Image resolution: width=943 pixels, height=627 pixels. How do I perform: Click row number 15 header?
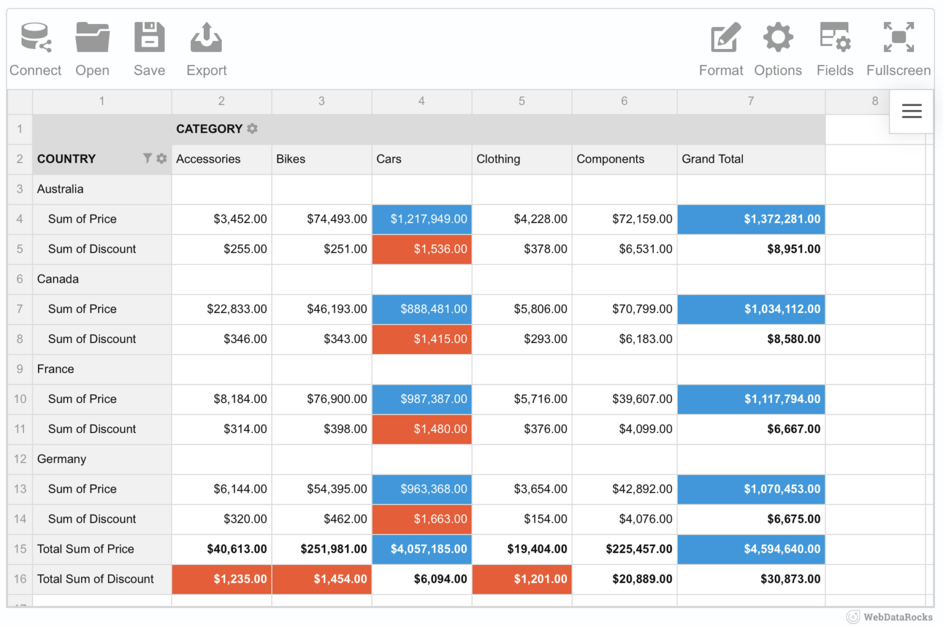coord(19,549)
